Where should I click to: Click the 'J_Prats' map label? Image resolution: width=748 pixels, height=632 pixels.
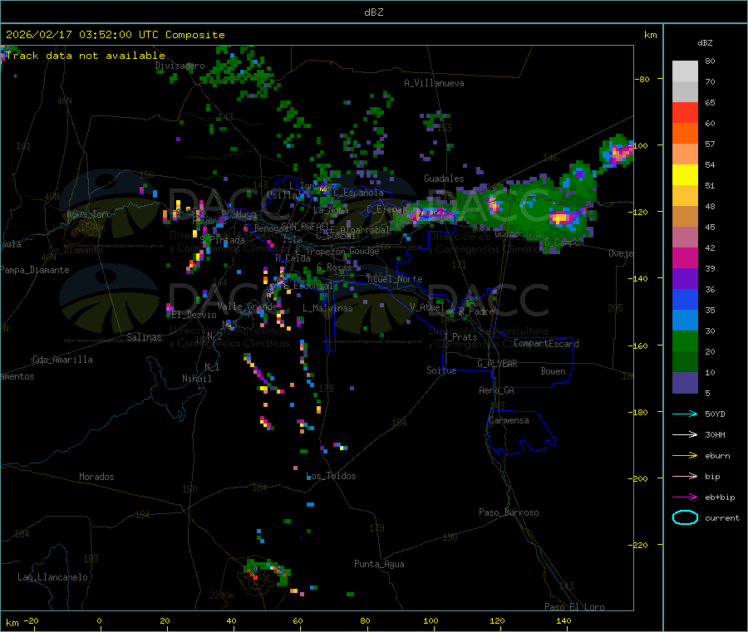460,337
